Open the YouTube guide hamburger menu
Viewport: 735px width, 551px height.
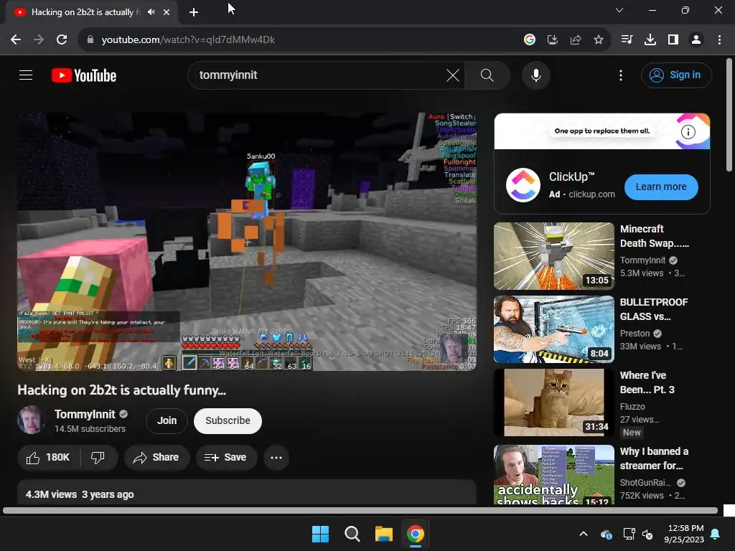click(x=26, y=75)
